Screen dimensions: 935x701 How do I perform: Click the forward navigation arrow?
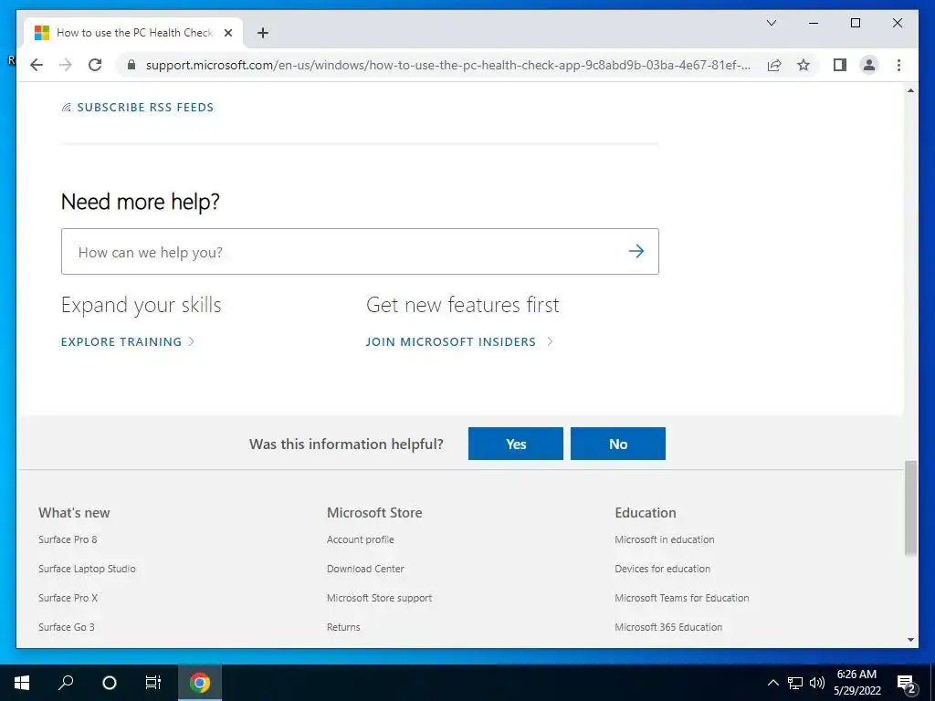tap(66, 65)
